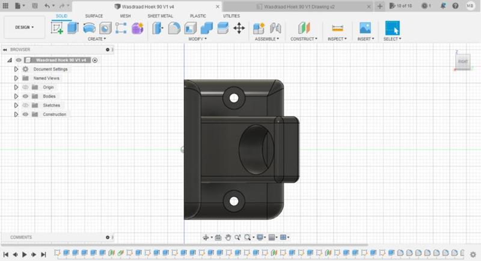Image resolution: width=481 pixels, height=261 pixels.
Task: Click the Undo arrow
Action: (47, 5)
